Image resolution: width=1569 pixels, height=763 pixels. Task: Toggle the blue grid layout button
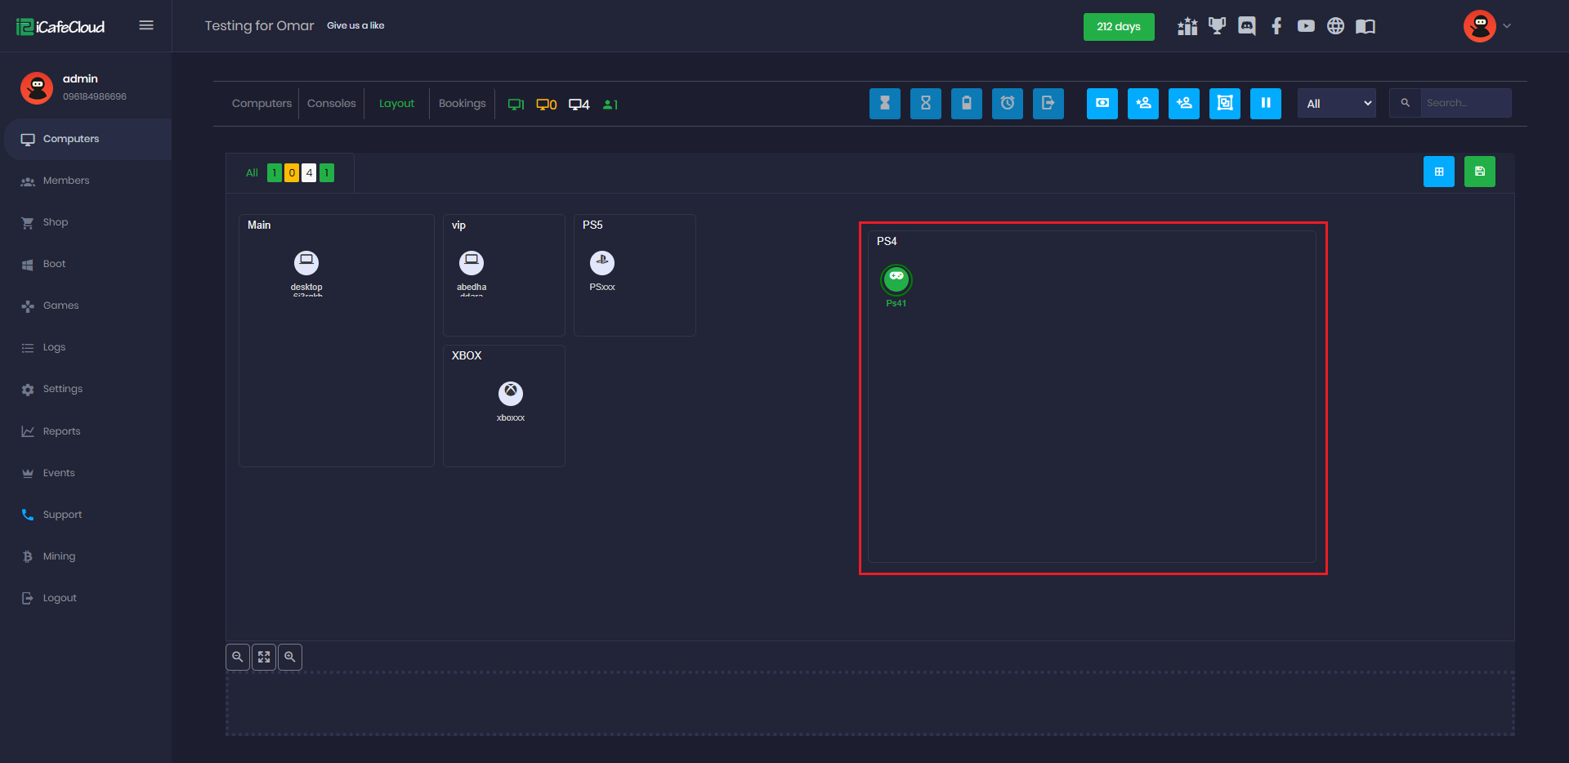click(1438, 172)
